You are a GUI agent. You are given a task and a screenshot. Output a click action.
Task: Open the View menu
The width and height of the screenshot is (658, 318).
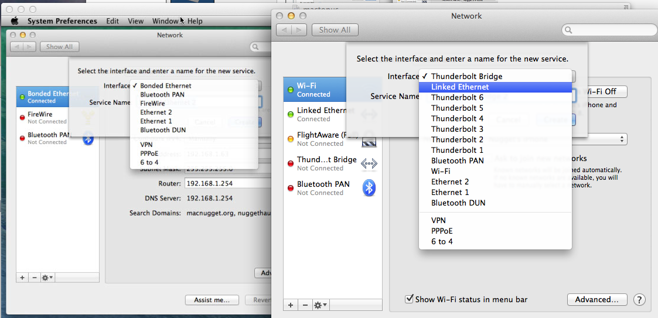point(135,21)
